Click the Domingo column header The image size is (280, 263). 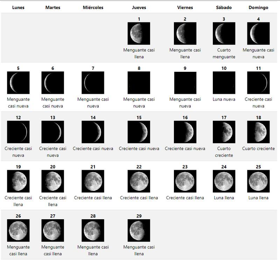point(258,7)
